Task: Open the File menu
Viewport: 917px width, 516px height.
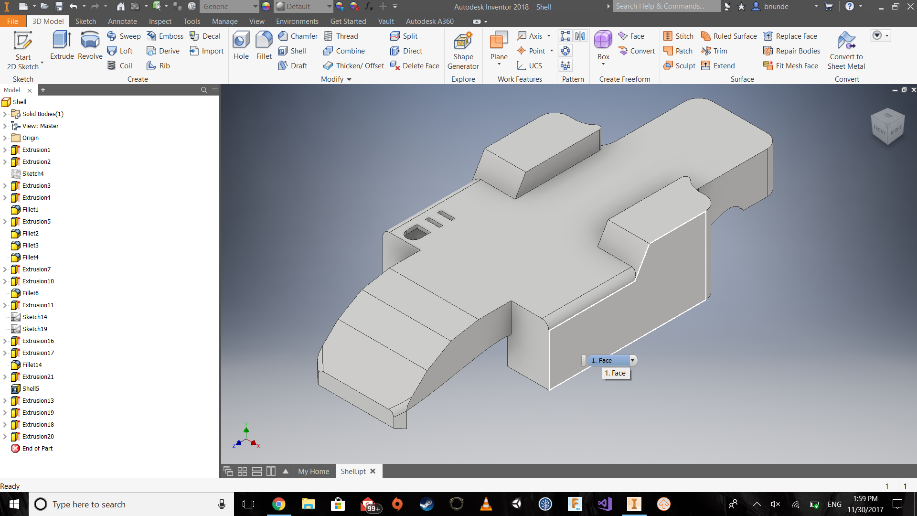Action: (13, 21)
